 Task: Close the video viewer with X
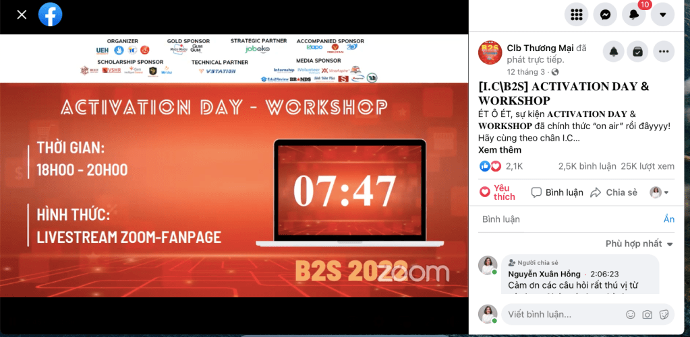coord(22,14)
